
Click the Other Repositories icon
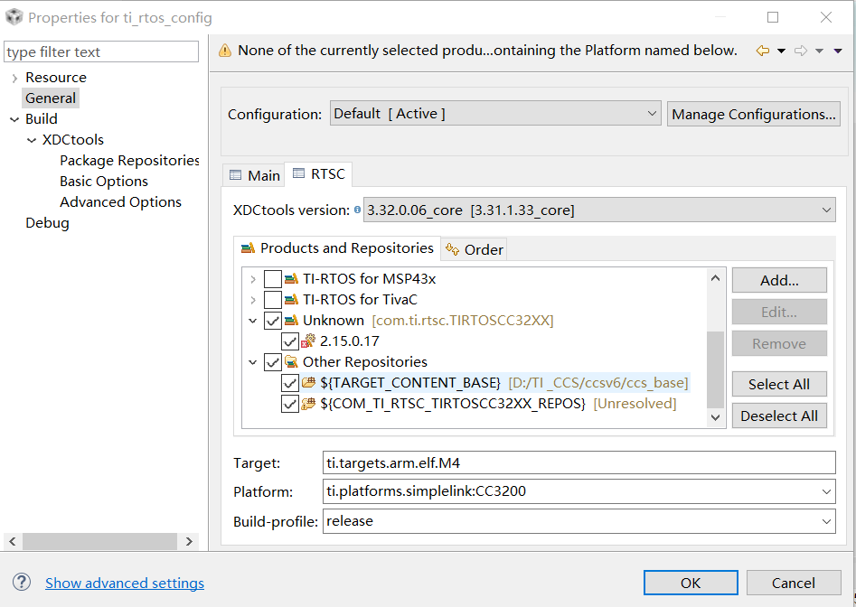pos(291,362)
